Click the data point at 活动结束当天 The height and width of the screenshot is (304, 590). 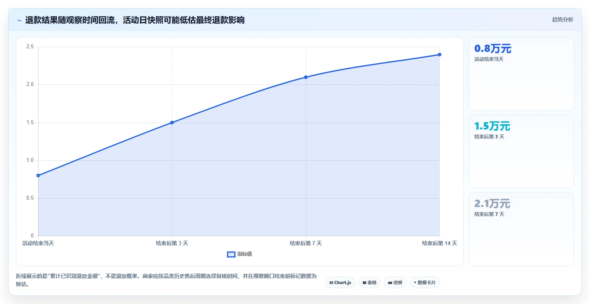38,175
